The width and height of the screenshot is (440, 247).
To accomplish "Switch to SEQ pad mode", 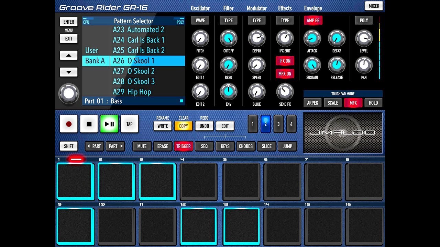I will 204,146.
